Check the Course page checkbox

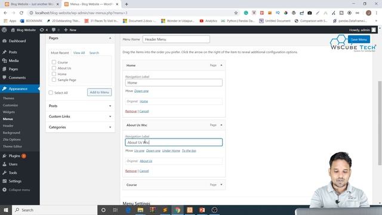(x=54, y=62)
